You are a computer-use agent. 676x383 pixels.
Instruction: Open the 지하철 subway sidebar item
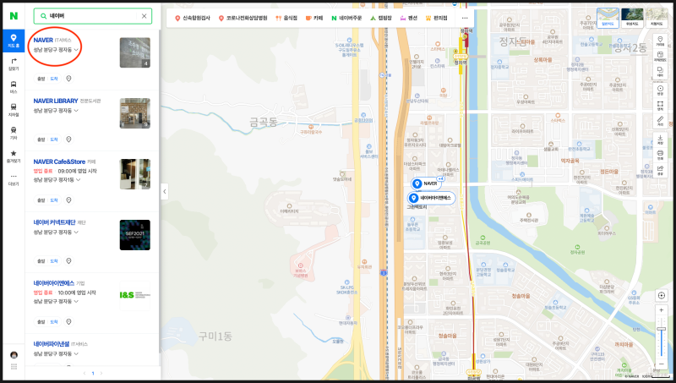pyautogui.click(x=14, y=110)
